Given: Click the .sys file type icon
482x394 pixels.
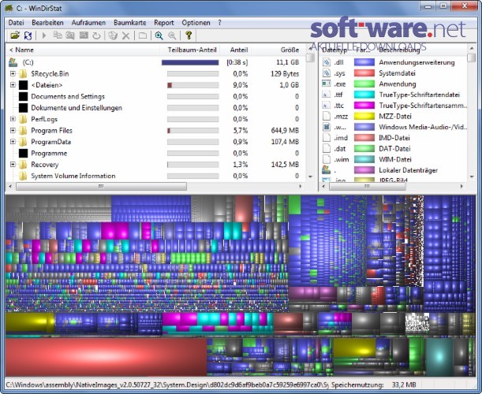Looking at the screenshot, I should (326, 73).
